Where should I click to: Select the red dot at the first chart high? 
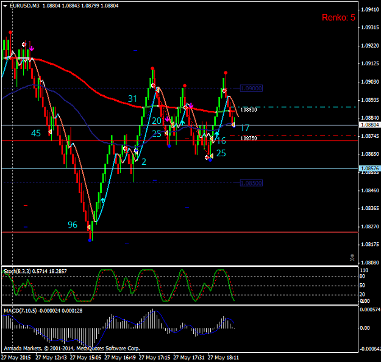tap(10, 32)
